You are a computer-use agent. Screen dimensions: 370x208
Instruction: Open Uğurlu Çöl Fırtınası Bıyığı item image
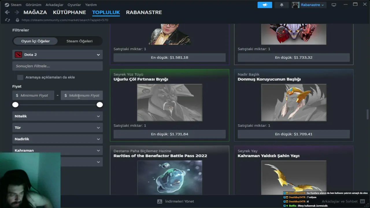point(170,103)
